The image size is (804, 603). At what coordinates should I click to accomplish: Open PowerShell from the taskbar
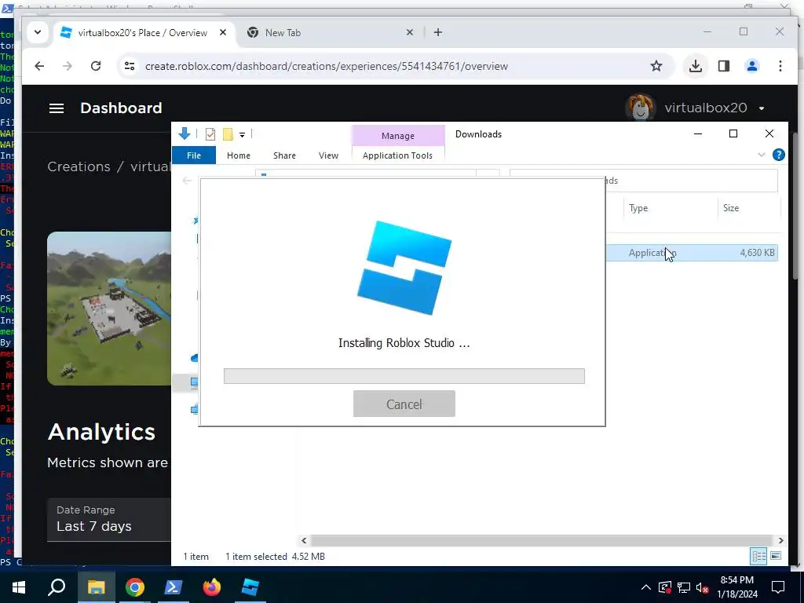click(x=174, y=587)
